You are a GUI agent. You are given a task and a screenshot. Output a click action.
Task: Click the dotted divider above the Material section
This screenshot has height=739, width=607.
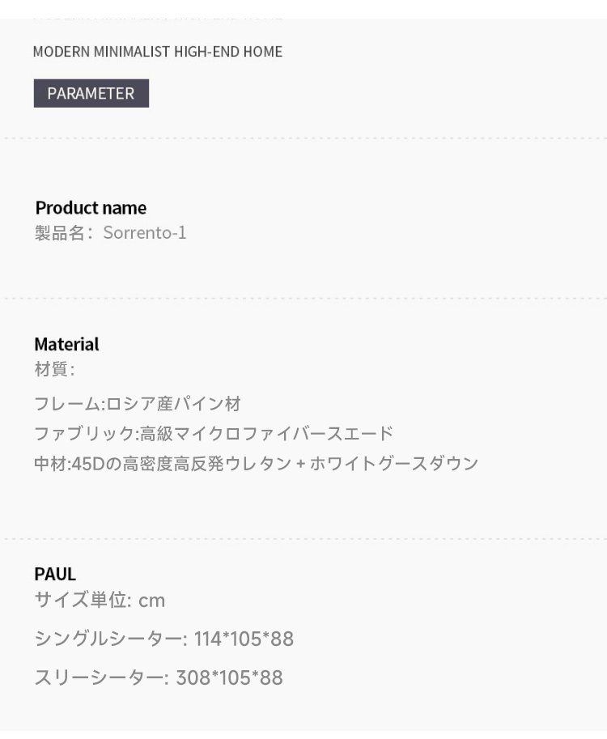(303, 299)
